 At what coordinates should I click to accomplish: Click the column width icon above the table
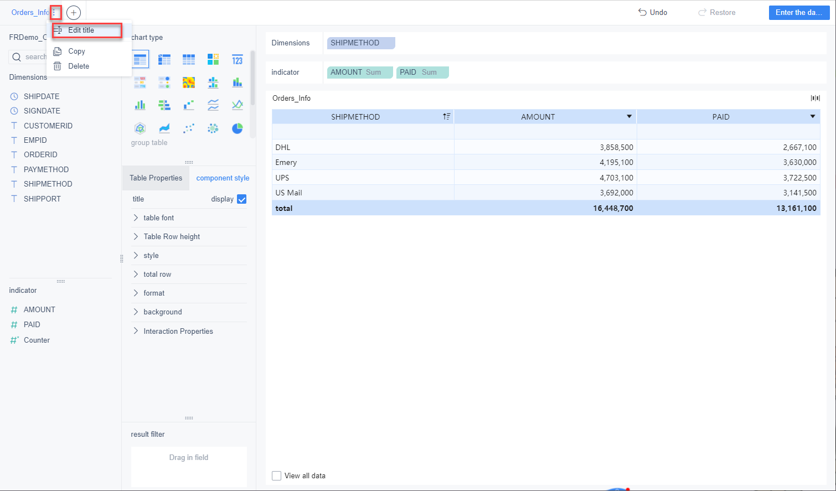pos(815,98)
